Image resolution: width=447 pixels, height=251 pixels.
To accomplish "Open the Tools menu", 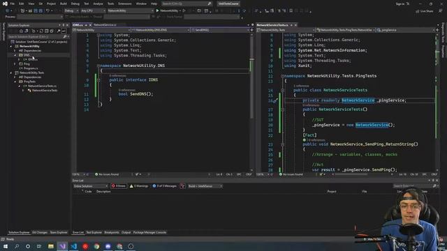I will [x=110, y=3].
